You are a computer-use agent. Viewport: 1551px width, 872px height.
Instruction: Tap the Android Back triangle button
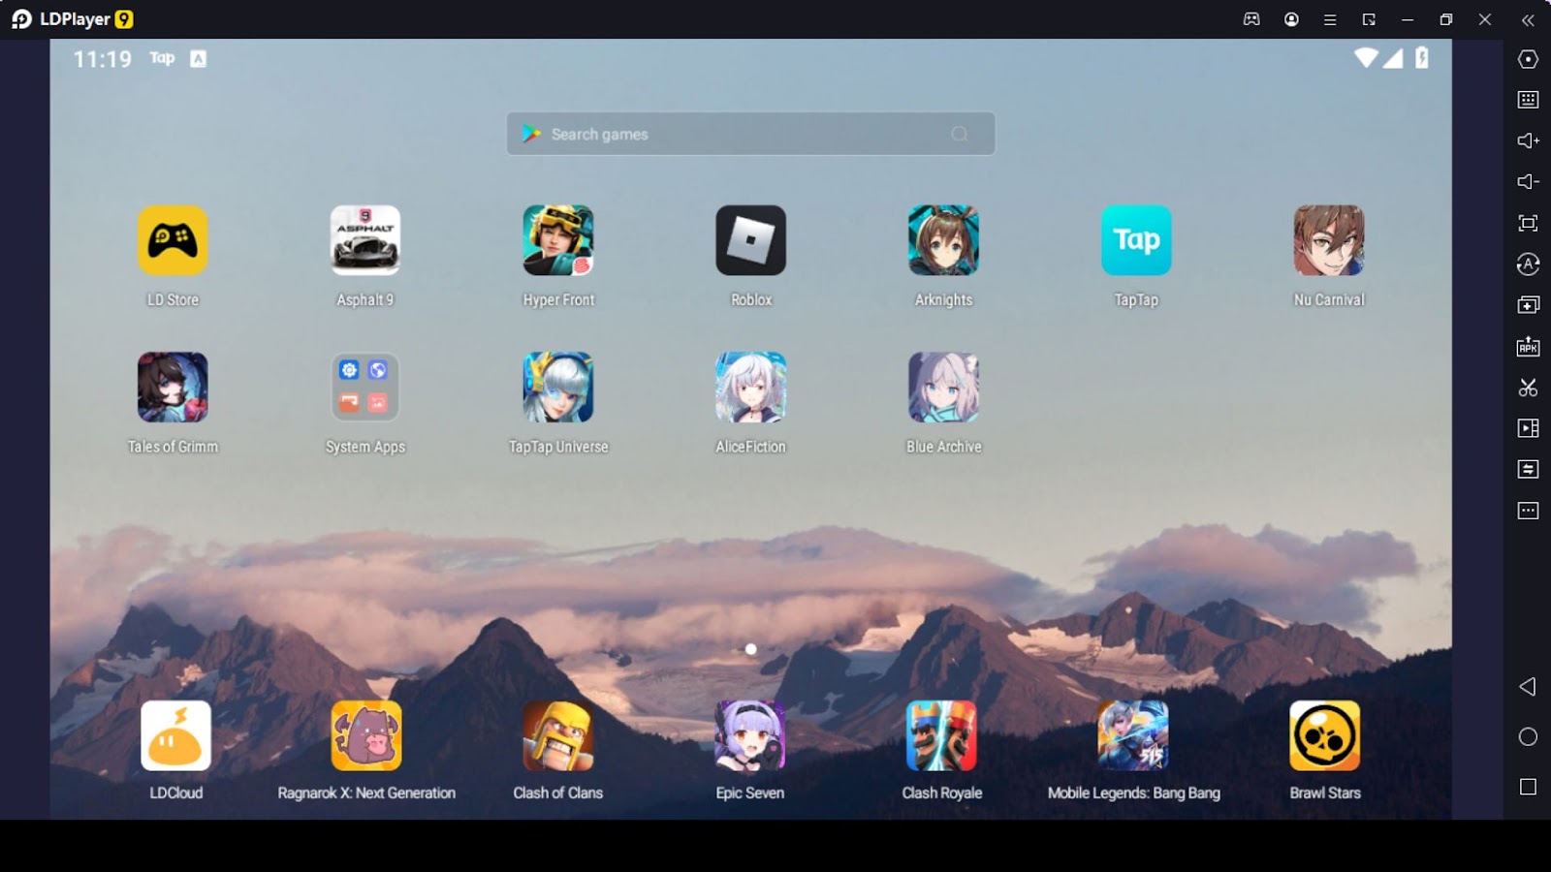(1528, 687)
